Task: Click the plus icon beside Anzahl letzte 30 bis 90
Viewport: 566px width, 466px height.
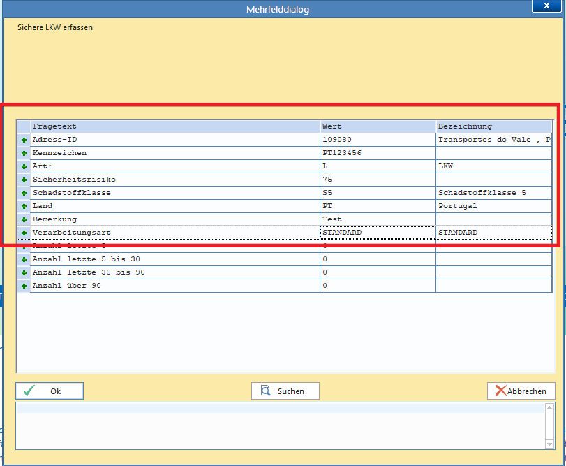Action: pos(24,272)
